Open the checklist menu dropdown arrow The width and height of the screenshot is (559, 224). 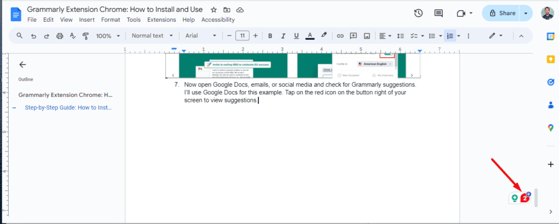[x=423, y=35]
